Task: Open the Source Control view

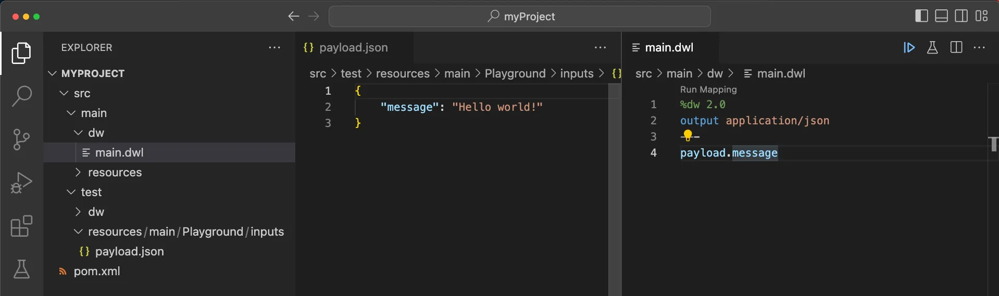Action: pyautogui.click(x=21, y=139)
